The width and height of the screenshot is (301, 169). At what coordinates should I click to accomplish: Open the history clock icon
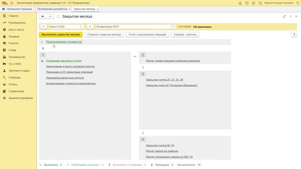coord(247,3)
